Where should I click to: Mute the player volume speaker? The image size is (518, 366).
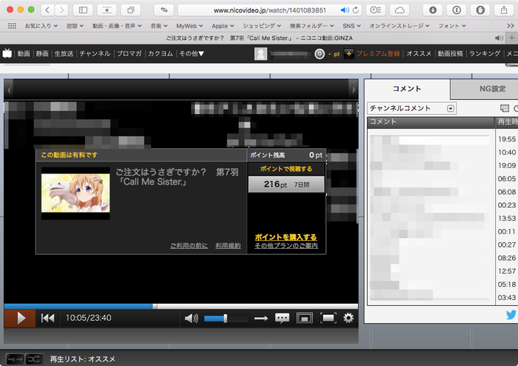click(192, 319)
